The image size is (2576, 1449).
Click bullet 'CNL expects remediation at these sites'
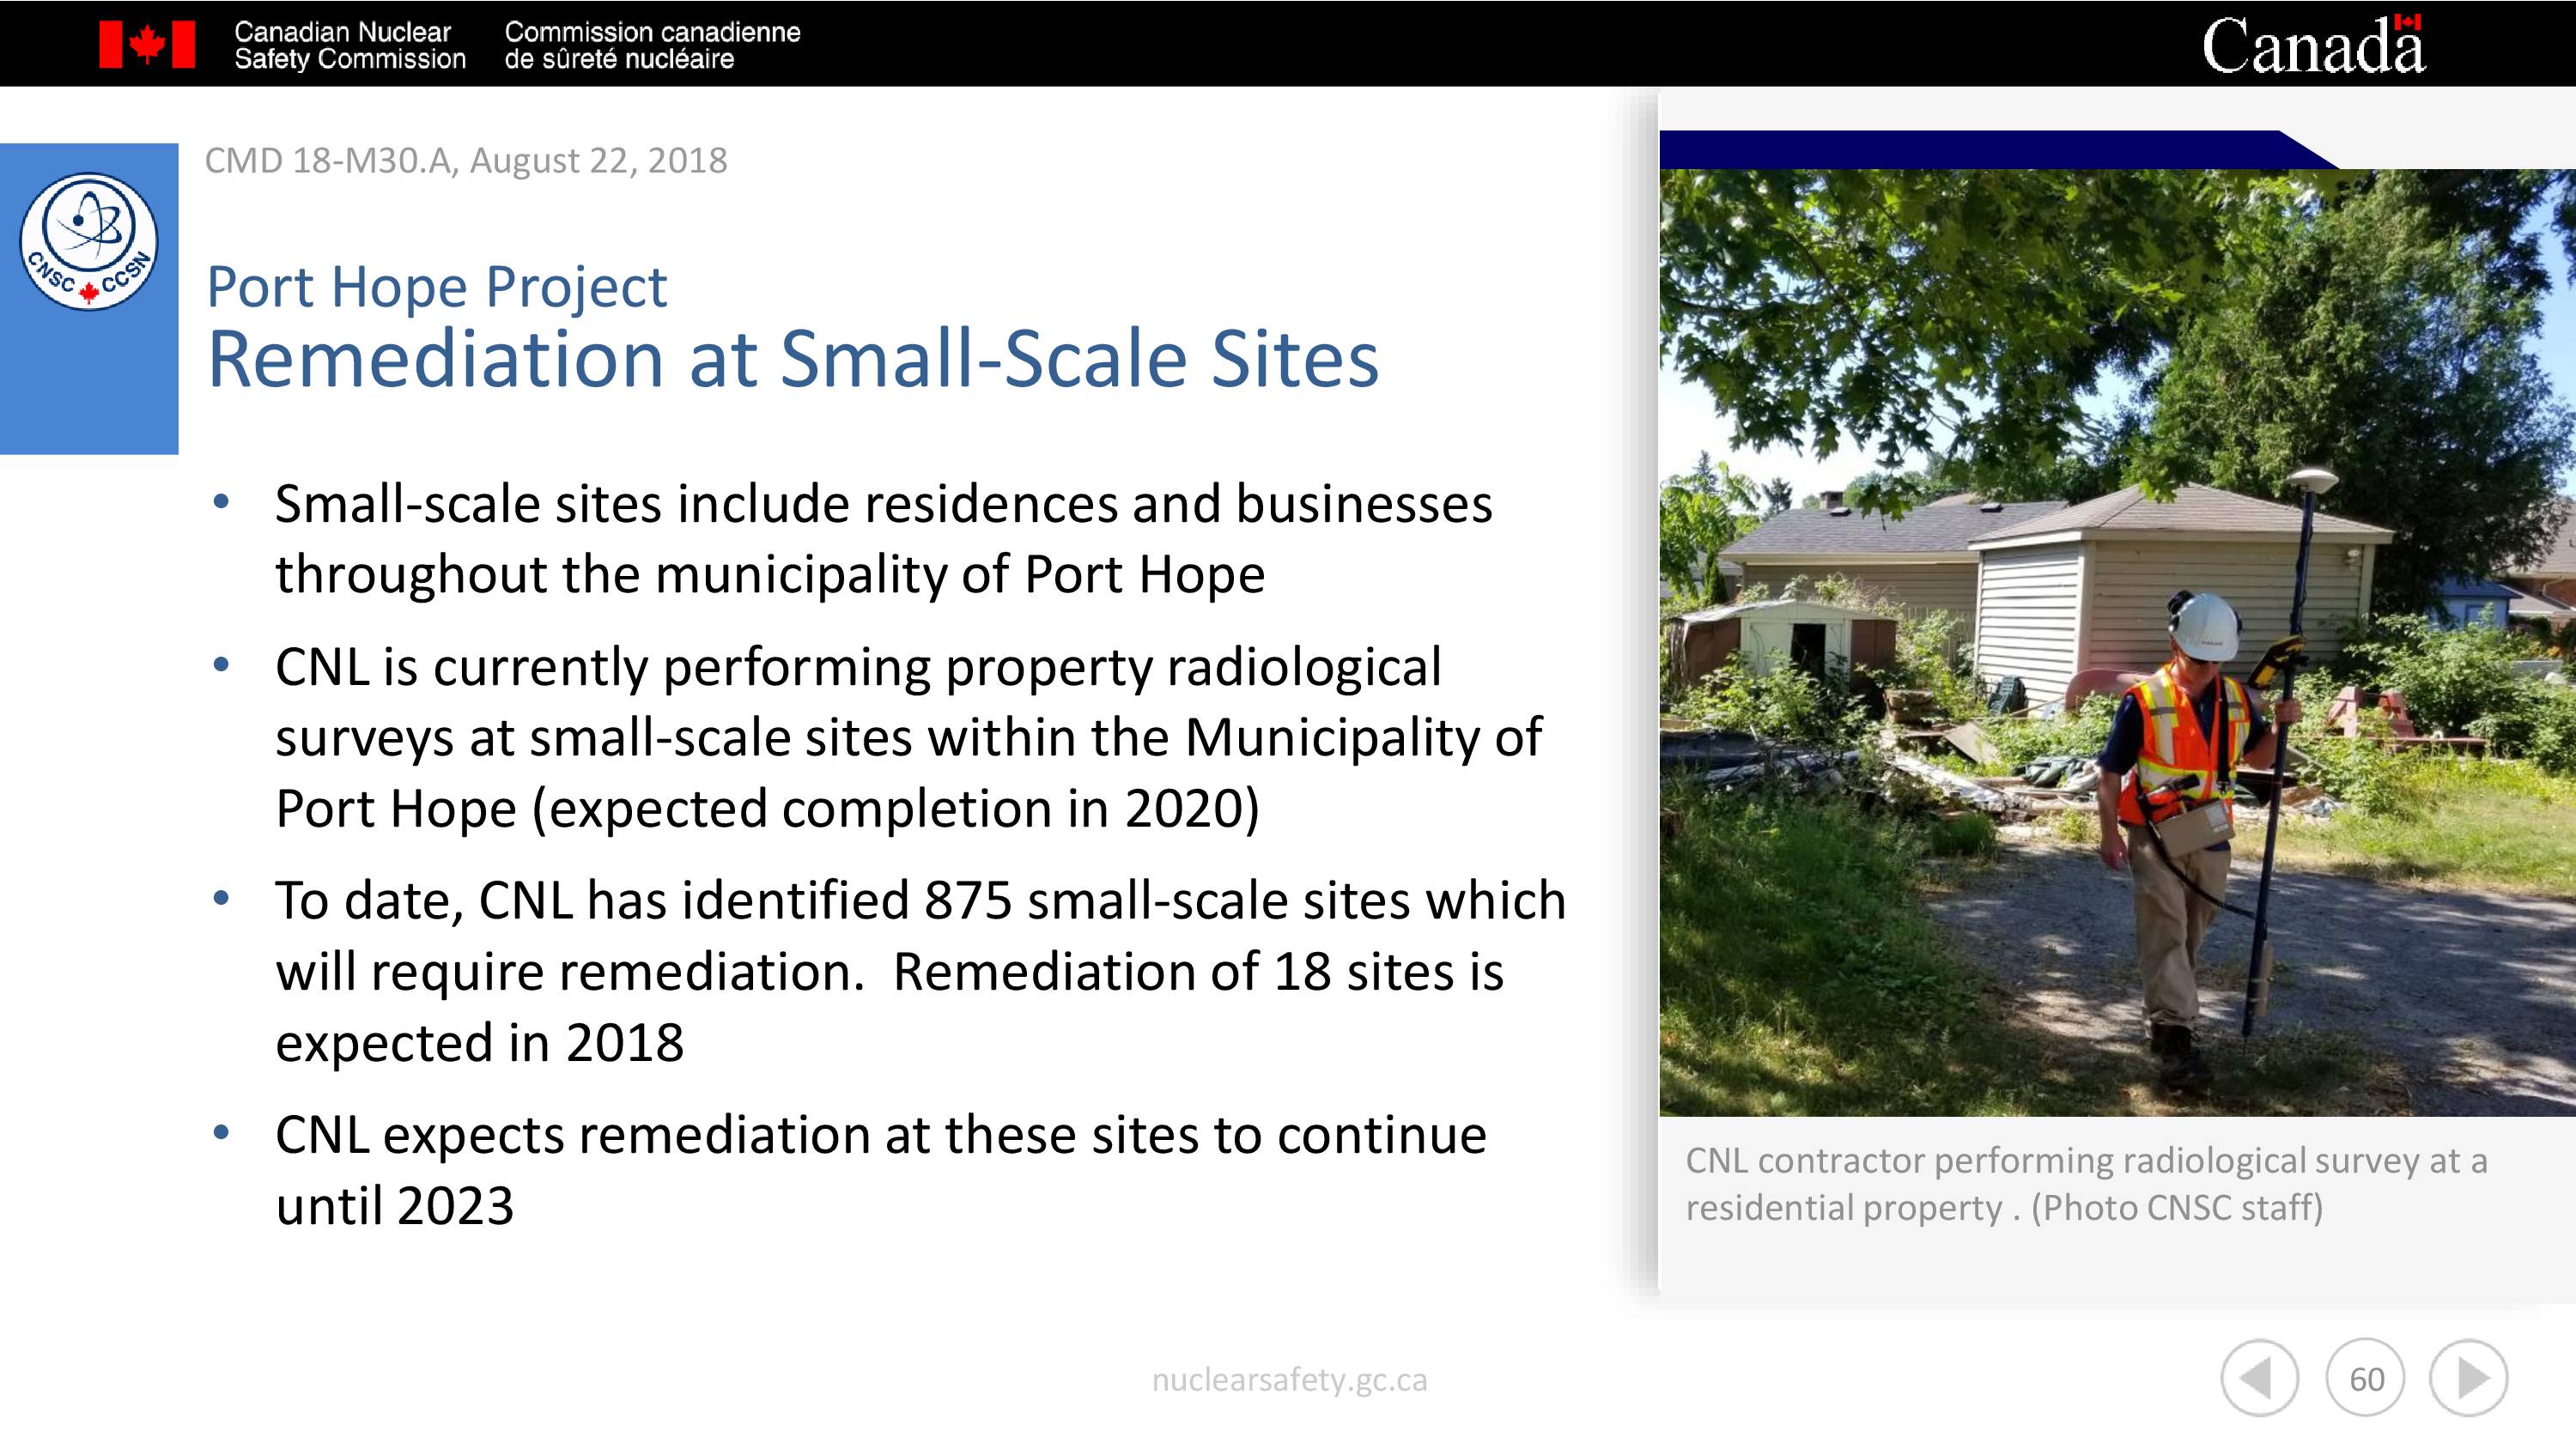pyautogui.click(x=881, y=1170)
